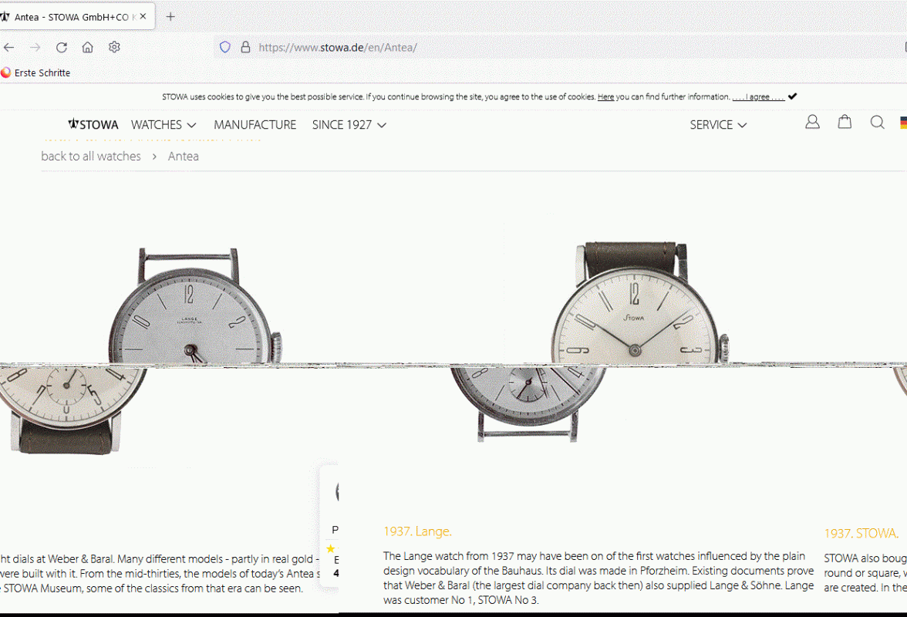Open the shopping bag cart icon
907x617 pixels.
click(x=845, y=122)
